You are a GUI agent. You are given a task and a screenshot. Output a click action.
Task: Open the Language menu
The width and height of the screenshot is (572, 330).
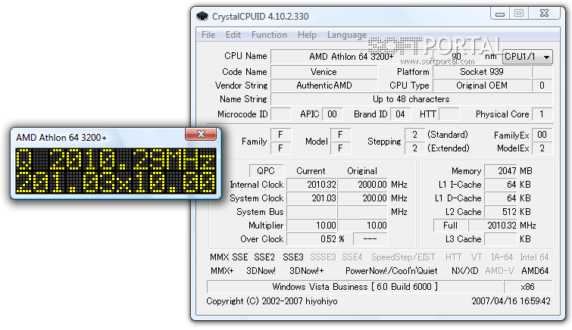(347, 35)
